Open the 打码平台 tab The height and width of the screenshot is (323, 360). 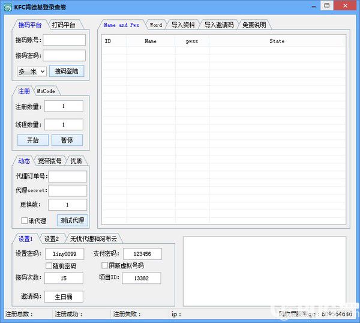tap(64, 25)
